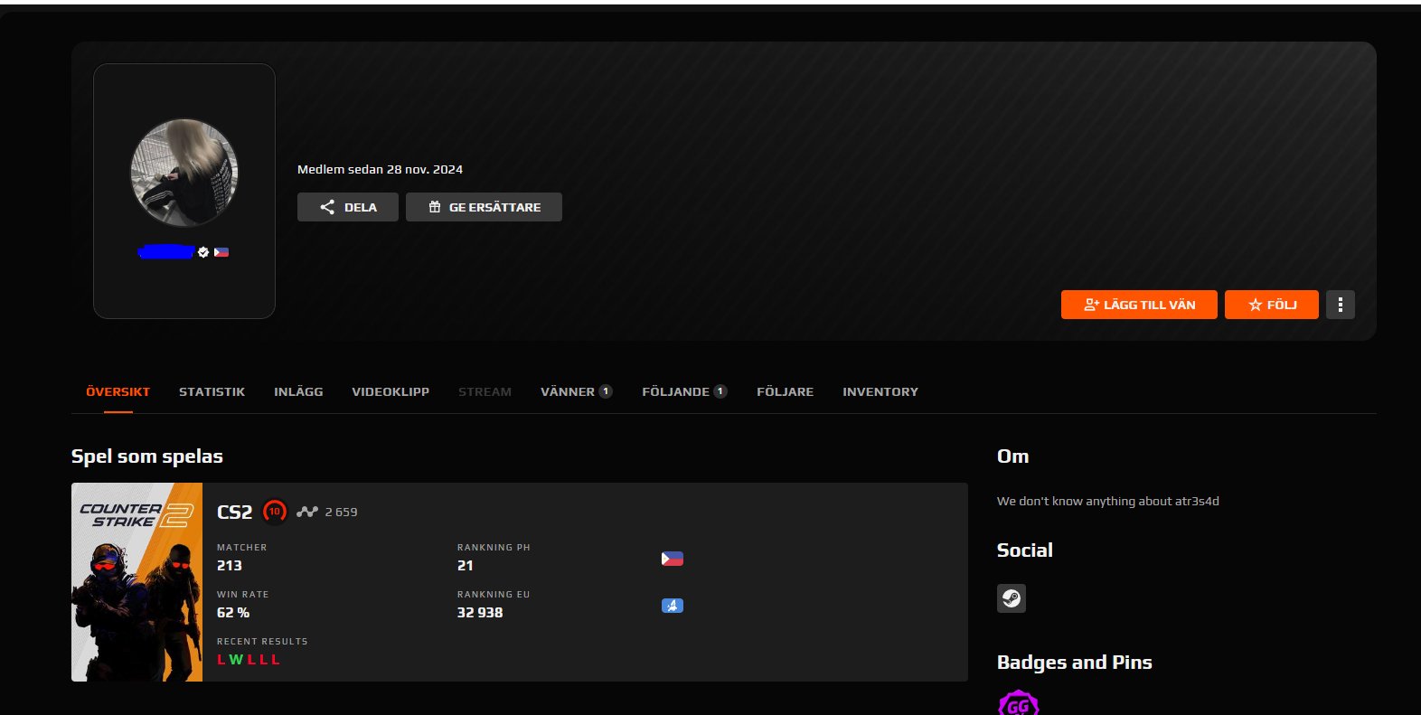Click the ELO graph icon beside 2 659
Screen dimensions: 1421x715
(307, 512)
